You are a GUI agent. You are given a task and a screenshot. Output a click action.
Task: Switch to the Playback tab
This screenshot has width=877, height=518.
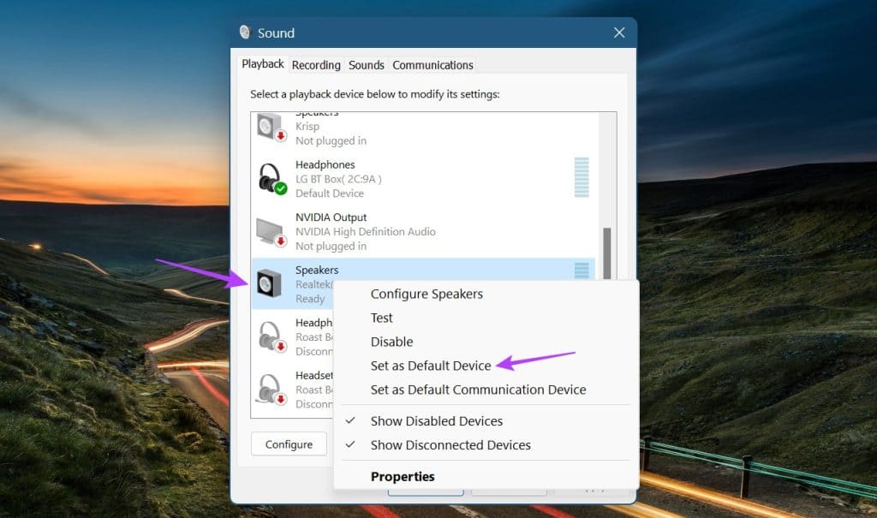point(262,63)
